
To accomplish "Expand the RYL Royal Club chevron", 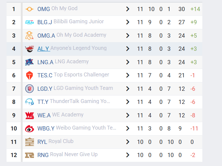I will [x=128, y=142].
